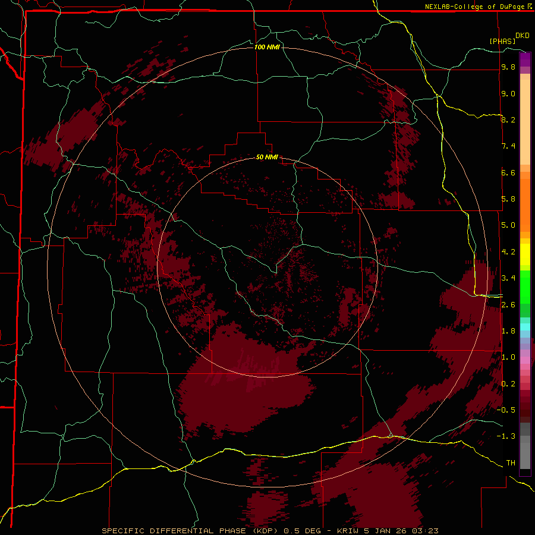Click the 50 NMI range ring label
The width and height of the screenshot is (535, 535).
pyautogui.click(x=267, y=157)
